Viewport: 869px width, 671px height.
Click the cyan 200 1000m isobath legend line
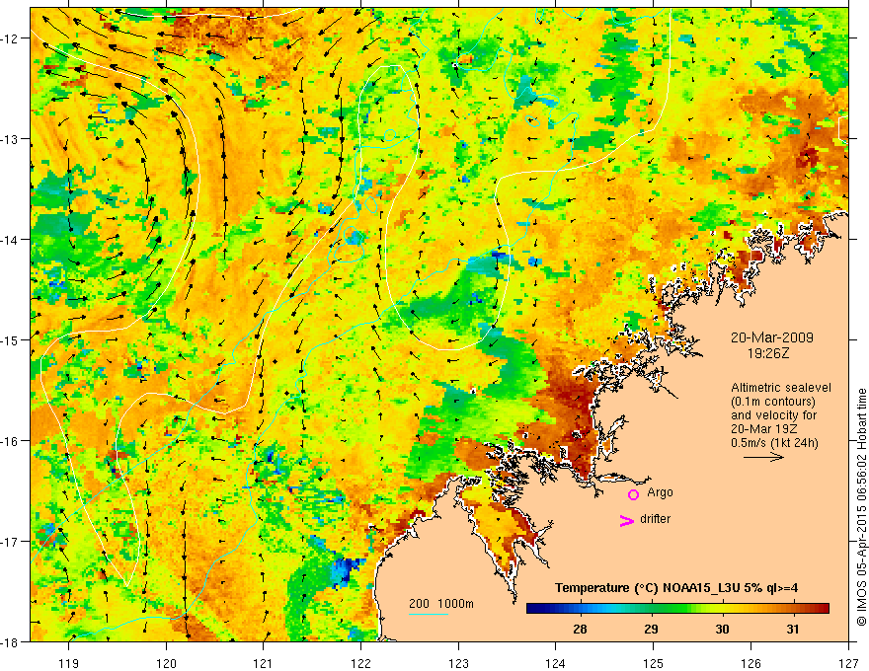point(429,614)
